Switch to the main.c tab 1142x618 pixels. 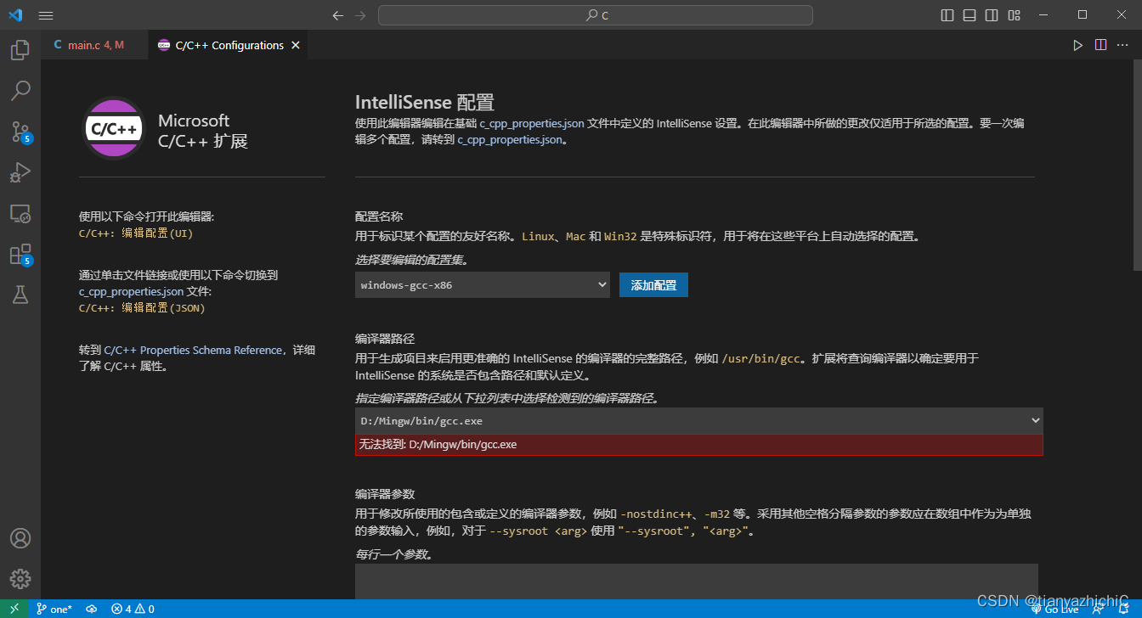tap(94, 45)
